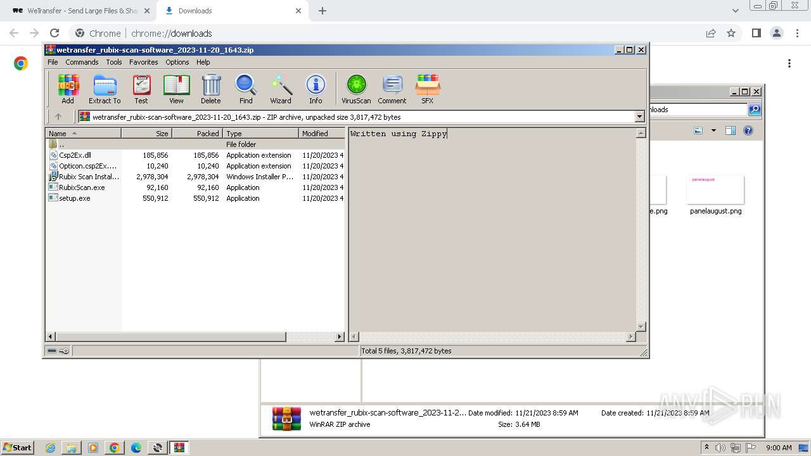This screenshot has height=456, width=811.
Task: Open Explorer view options dropdown arrow
Action: (x=713, y=130)
